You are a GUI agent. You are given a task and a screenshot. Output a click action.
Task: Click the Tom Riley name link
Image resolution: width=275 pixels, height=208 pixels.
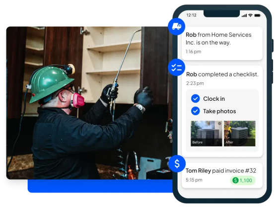click(x=198, y=171)
